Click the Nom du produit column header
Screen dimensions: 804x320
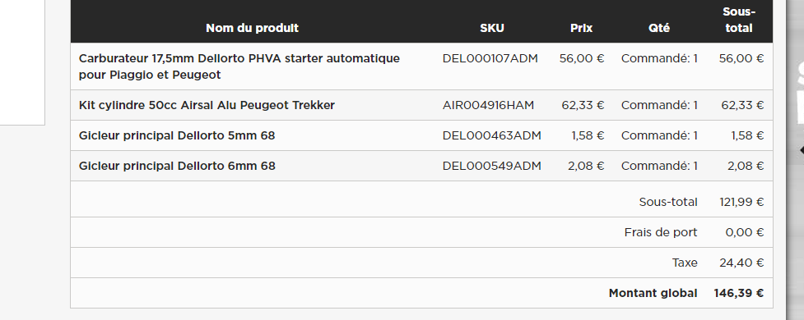(x=253, y=28)
